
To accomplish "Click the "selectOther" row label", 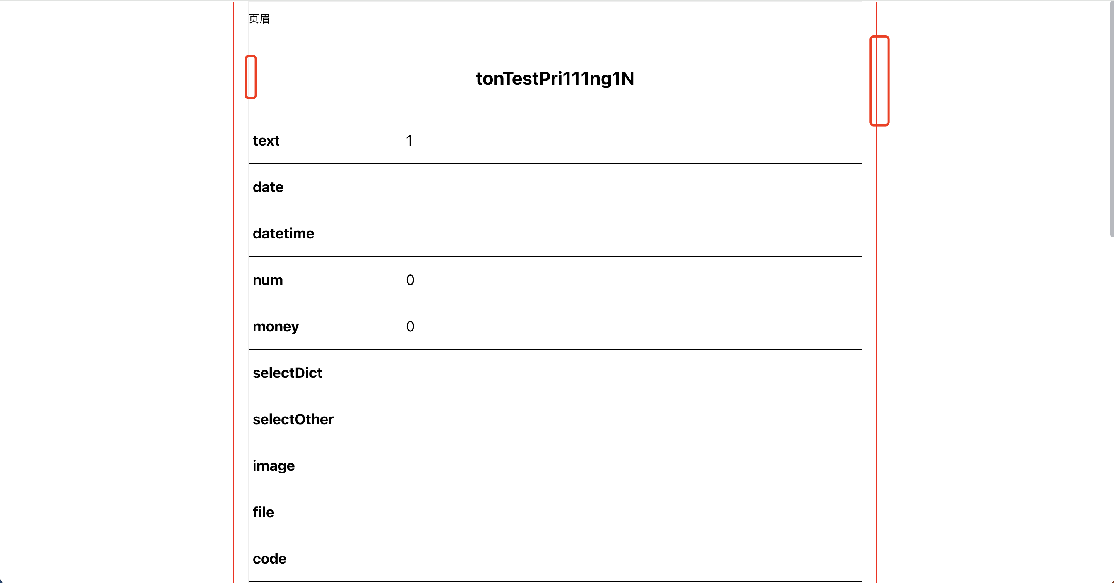I will (x=293, y=419).
